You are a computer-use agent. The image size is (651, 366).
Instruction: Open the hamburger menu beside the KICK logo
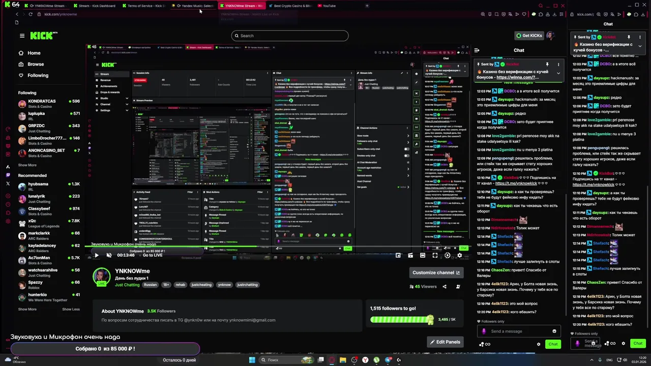(x=22, y=36)
